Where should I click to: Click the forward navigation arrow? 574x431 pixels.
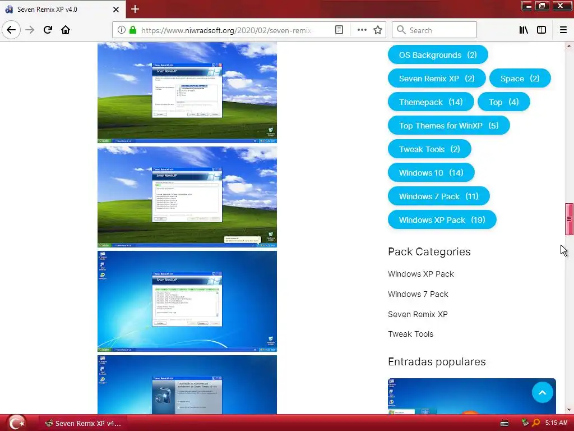click(x=30, y=30)
